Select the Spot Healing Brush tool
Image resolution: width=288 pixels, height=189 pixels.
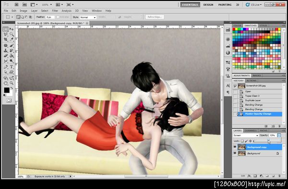point(6,45)
